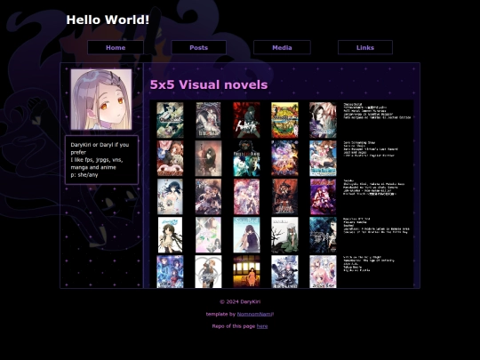Viewport: 480px width, 360px height.
Task: Click the 'Repo of this page' footer text
Action: coord(234,326)
